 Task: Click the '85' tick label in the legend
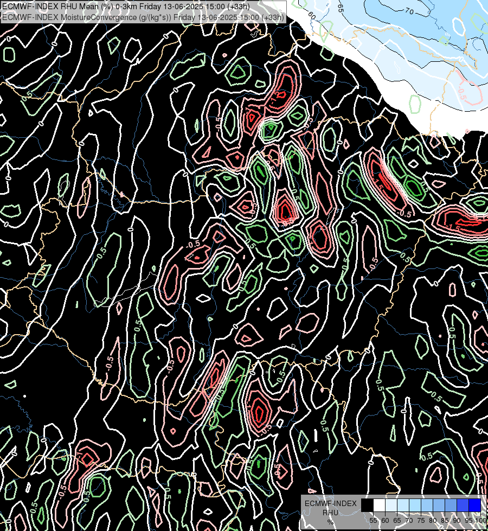point(445,521)
